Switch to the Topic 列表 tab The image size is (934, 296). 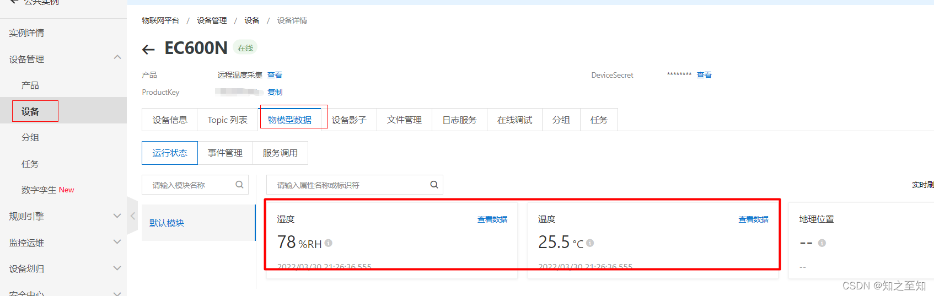[227, 120]
